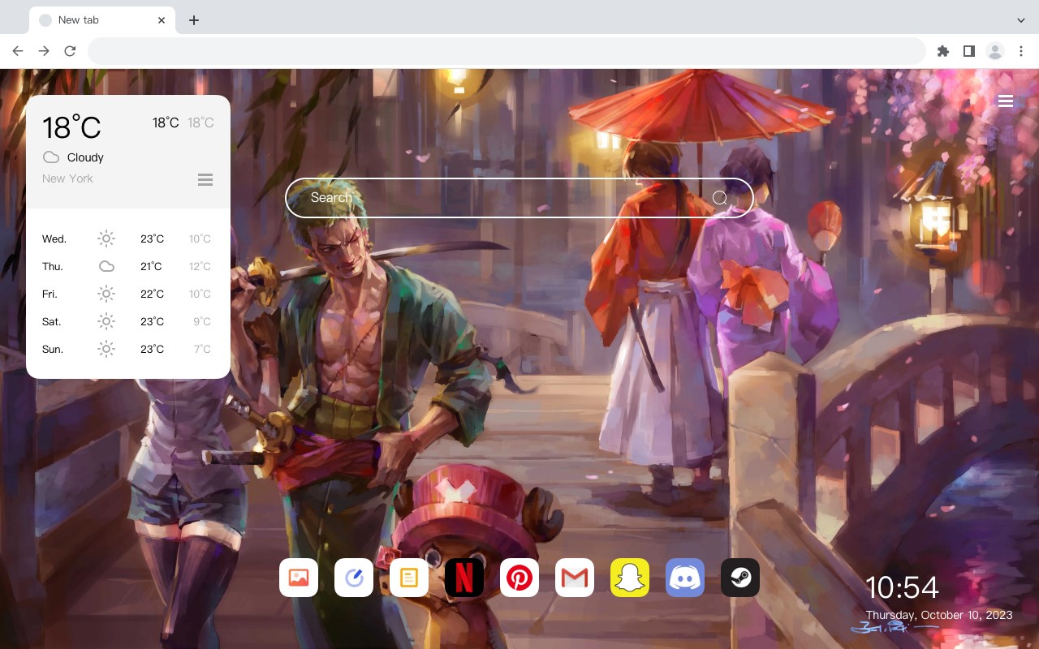This screenshot has width=1039, height=649.
Task: Open the page hamburger menu on the right
Action: pos(1006,101)
